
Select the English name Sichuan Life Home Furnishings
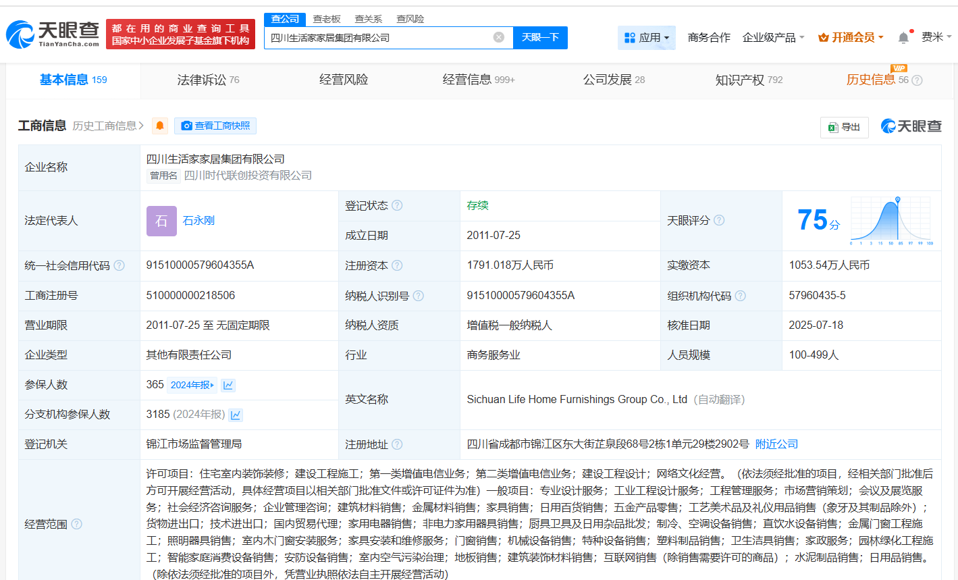point(577,400)
